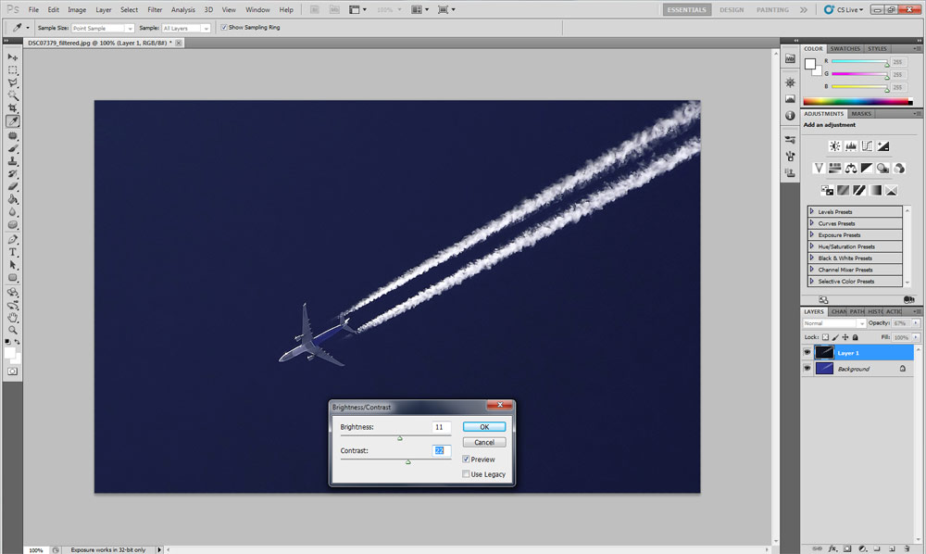The height and width of the screenshot is (554, 926).
Task: Select the Clone Stamp tool
Action: pyautogui.click(x=12, y=161)
